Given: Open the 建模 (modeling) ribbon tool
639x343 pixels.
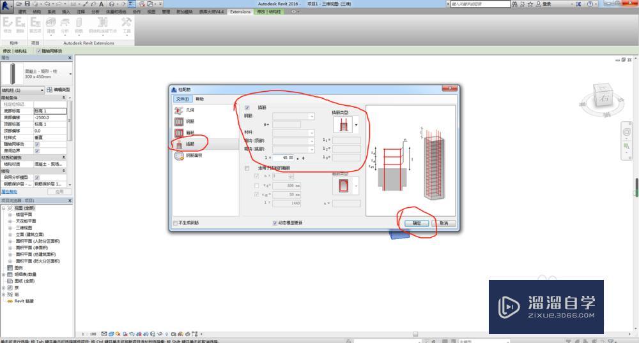Looking at the screenshot, I should click(51, 26).
